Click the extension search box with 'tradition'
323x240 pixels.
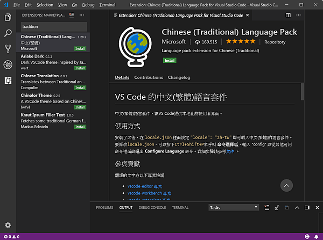pos(54,27)
